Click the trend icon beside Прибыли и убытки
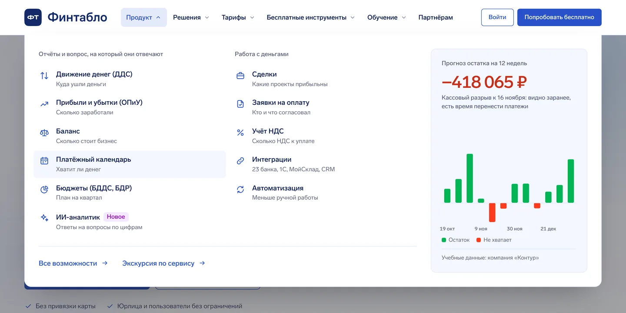The height and width of the screenshot is (313, 626). pos(44,104)
